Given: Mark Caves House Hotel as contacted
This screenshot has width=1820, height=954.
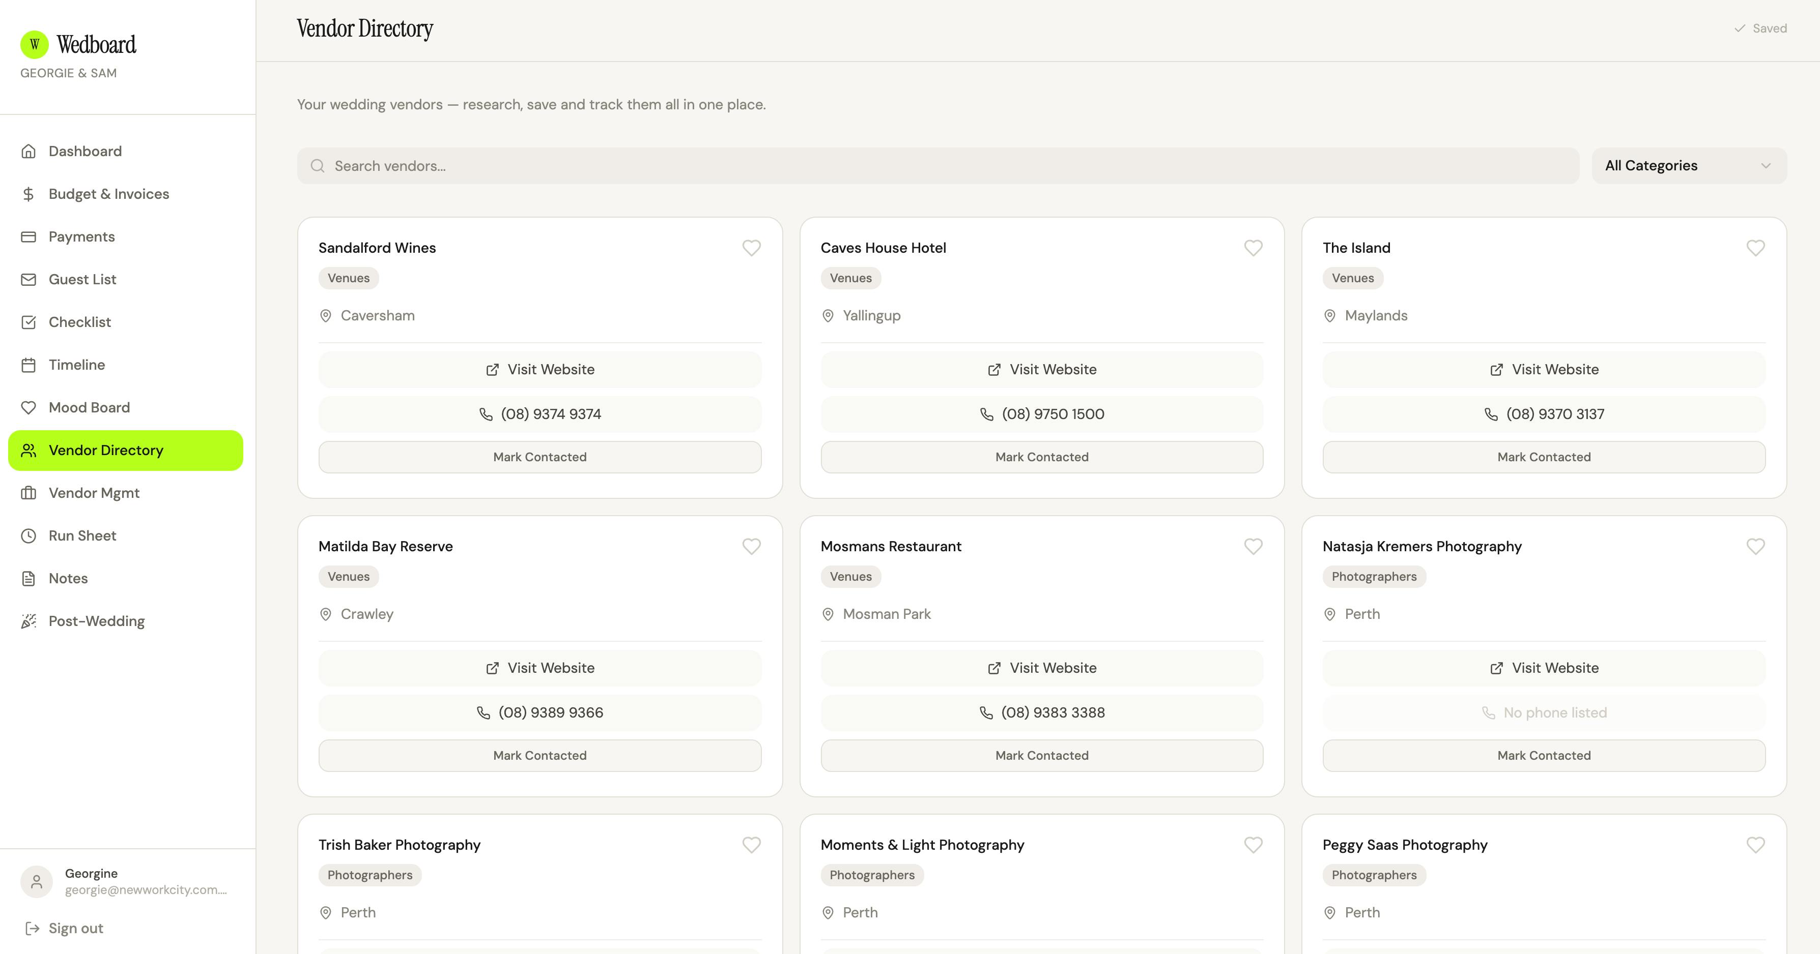Looking at the screenshot, I should tap(1042, 457).
